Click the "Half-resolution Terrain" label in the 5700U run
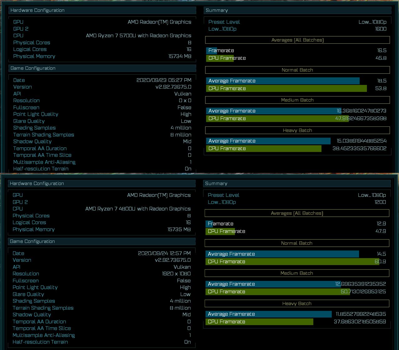Screen dimensions: 399x350 point(41,169)
